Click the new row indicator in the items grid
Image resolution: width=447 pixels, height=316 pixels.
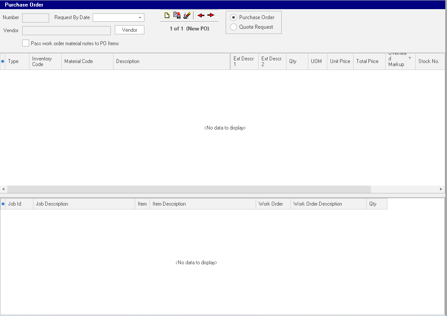pos(3,61)
